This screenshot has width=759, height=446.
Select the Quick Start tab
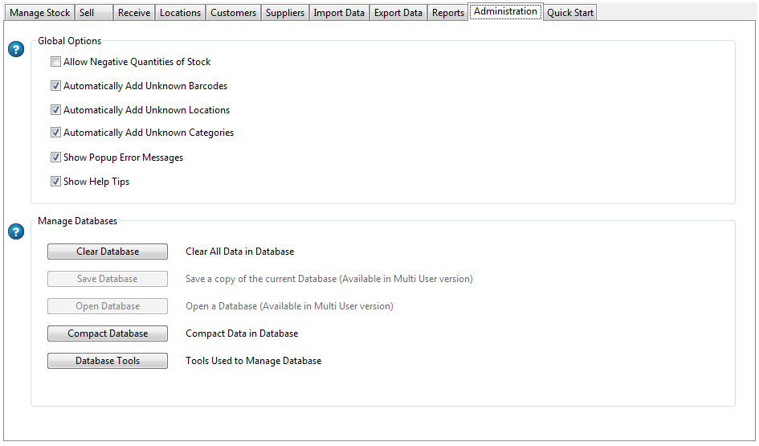click(570, 13)
